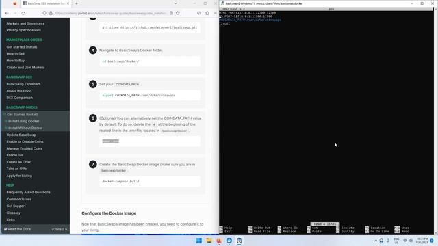The image size is (438, 246).
Task: Open network Wi-Fi icon in system tray
Action: (x=405, y=241)
